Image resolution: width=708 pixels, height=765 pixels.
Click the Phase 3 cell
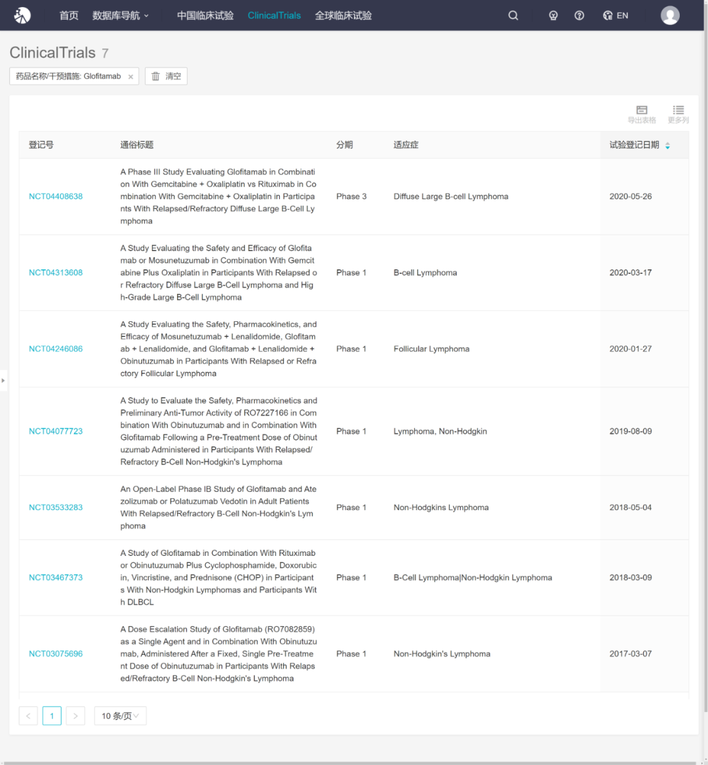pos(351,197)
